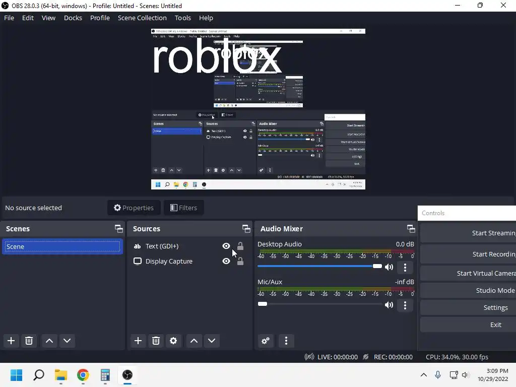Lock the Display Capture source

tap(240, 261)
